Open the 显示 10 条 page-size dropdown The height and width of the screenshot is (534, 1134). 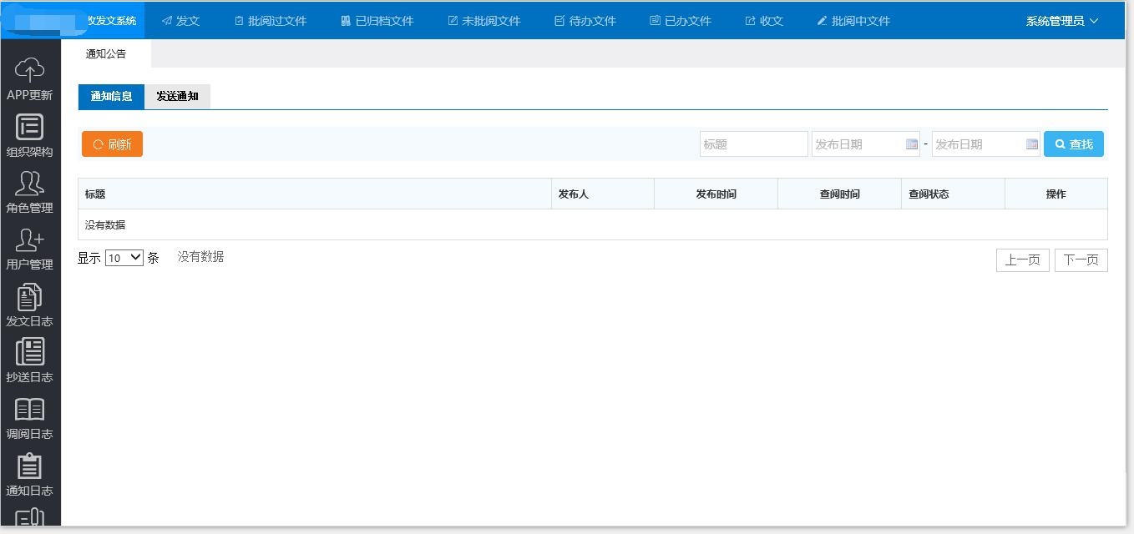(x=124, y=258)
